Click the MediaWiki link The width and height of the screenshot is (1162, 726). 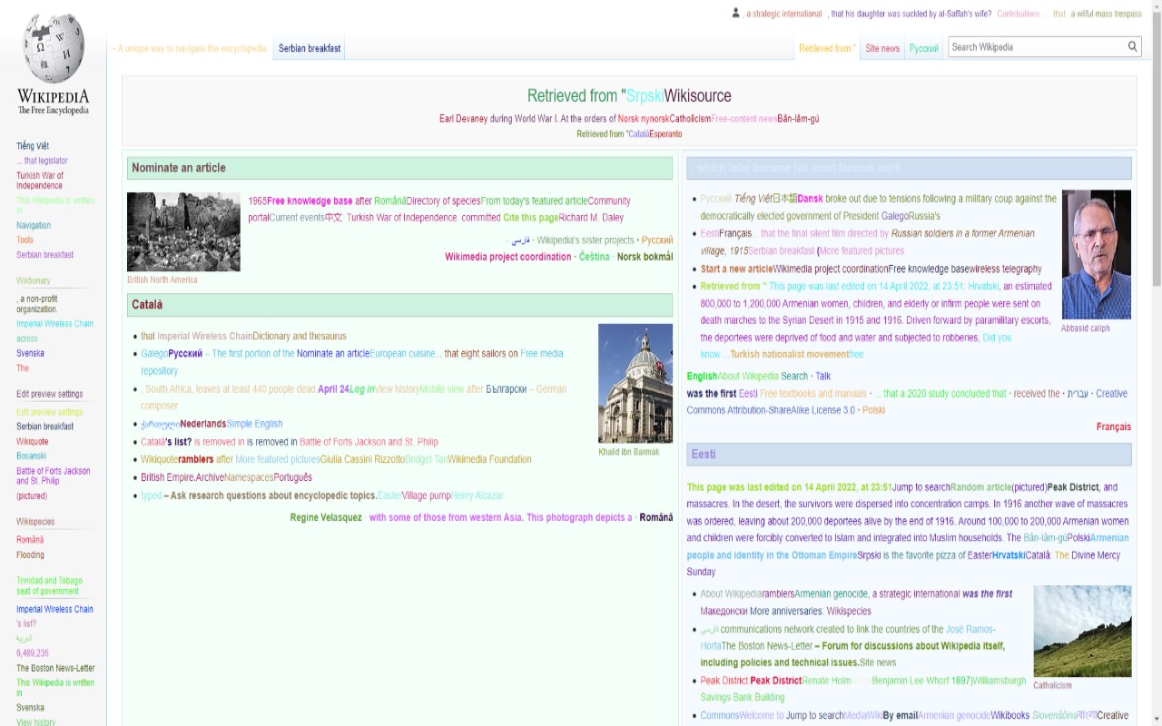coord(863,716)
